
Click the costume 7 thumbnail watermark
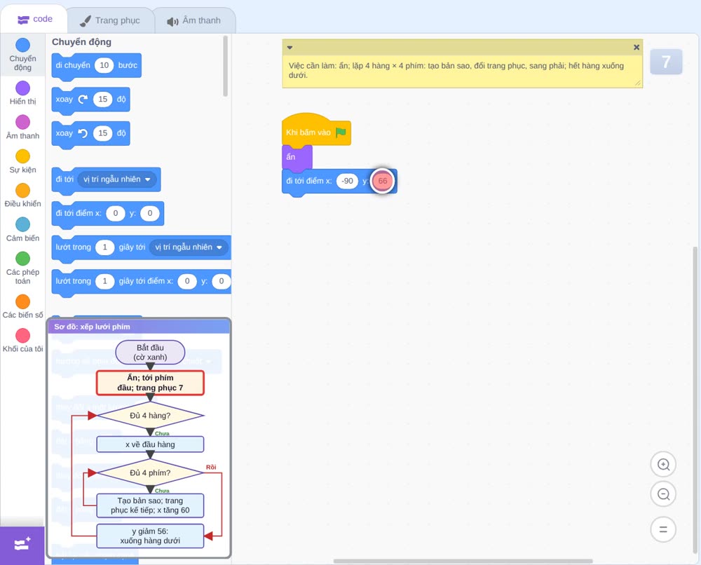(666, 62)
